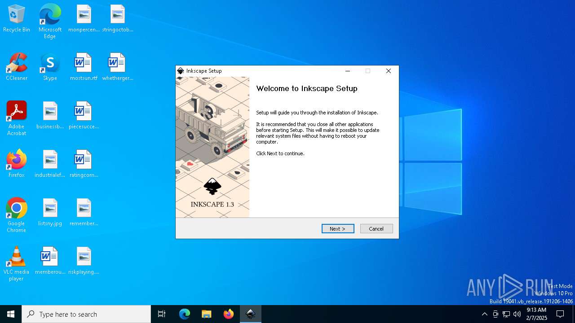Click the Inkscape 1.3 splash artwork

tap(212, 147)
